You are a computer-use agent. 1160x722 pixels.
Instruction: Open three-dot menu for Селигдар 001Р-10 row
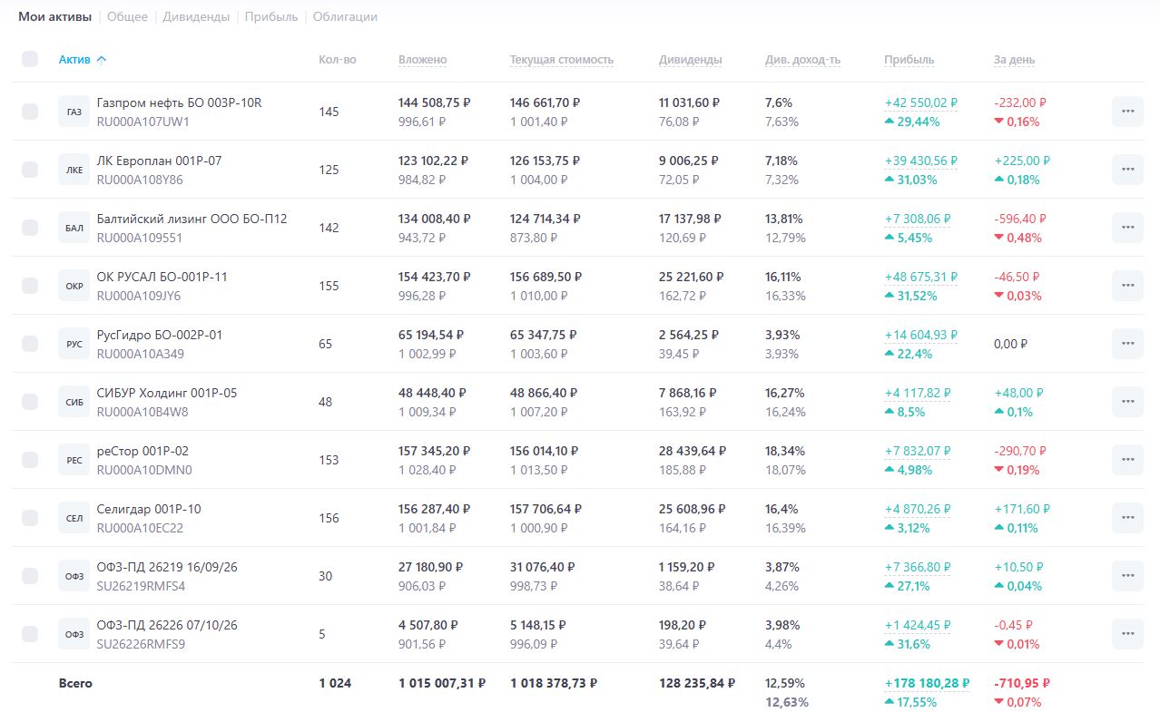[1127, 518]
